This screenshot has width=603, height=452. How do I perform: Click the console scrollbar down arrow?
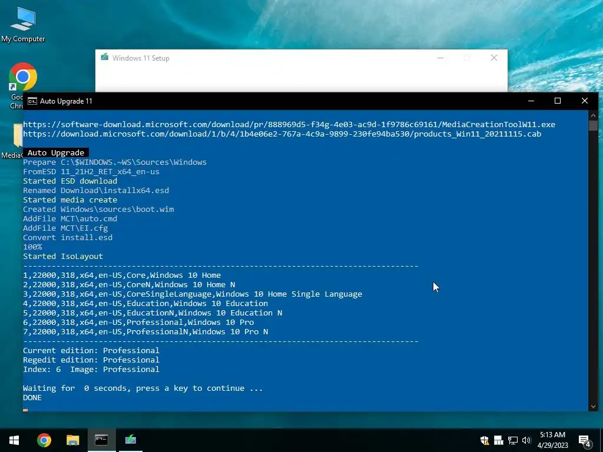click(x=593, y=406)
